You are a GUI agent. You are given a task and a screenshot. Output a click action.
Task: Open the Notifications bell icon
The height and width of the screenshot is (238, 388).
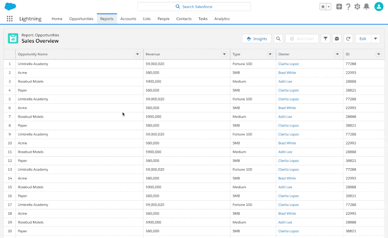click(x=367, y=6)
